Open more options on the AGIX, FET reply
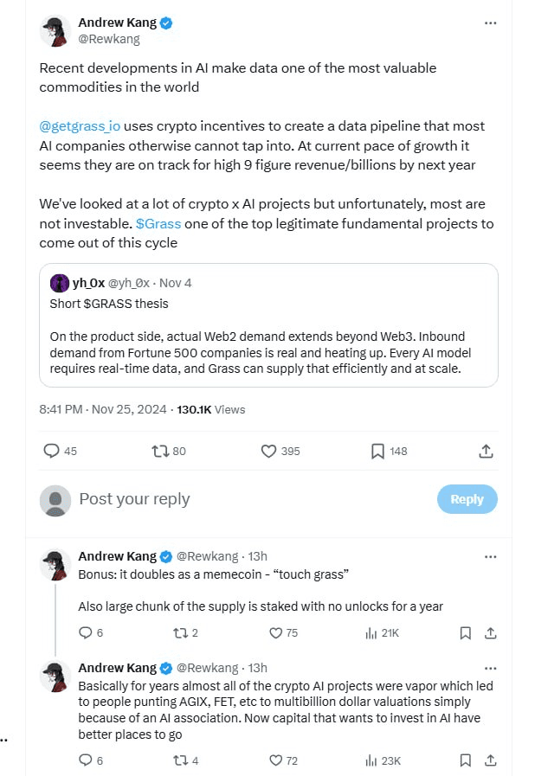This screenshot has height=776, width=535. click(490, 668)
